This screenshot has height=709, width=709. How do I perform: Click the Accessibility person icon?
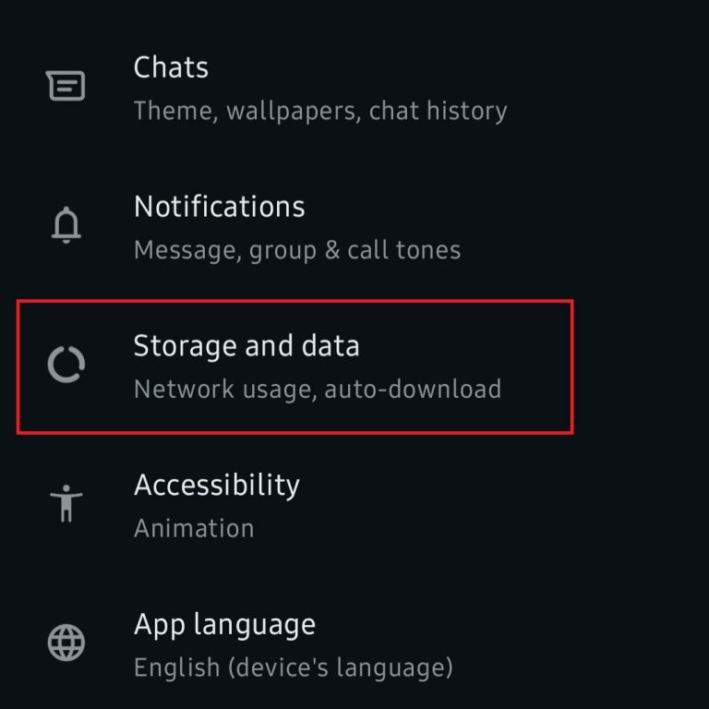66,503
